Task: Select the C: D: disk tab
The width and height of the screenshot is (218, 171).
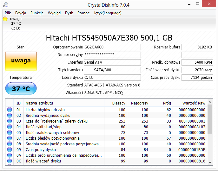Action: [16, 23]
